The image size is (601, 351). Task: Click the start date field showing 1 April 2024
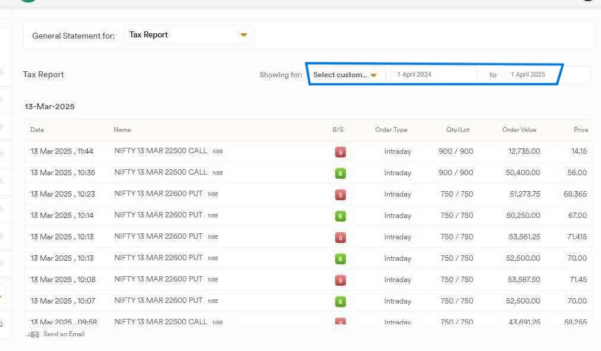(433, 75)
